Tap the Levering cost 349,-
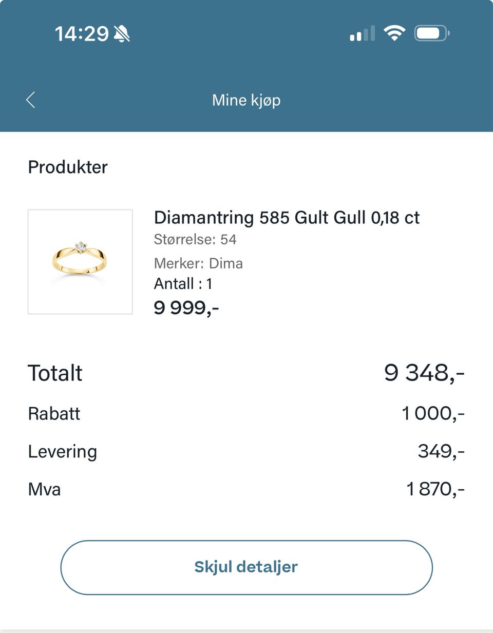493x633 pixels. [441, 451]
